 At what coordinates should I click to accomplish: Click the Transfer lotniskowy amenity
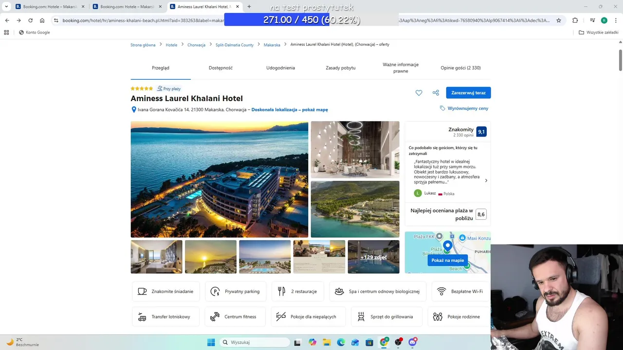[166, 316]
